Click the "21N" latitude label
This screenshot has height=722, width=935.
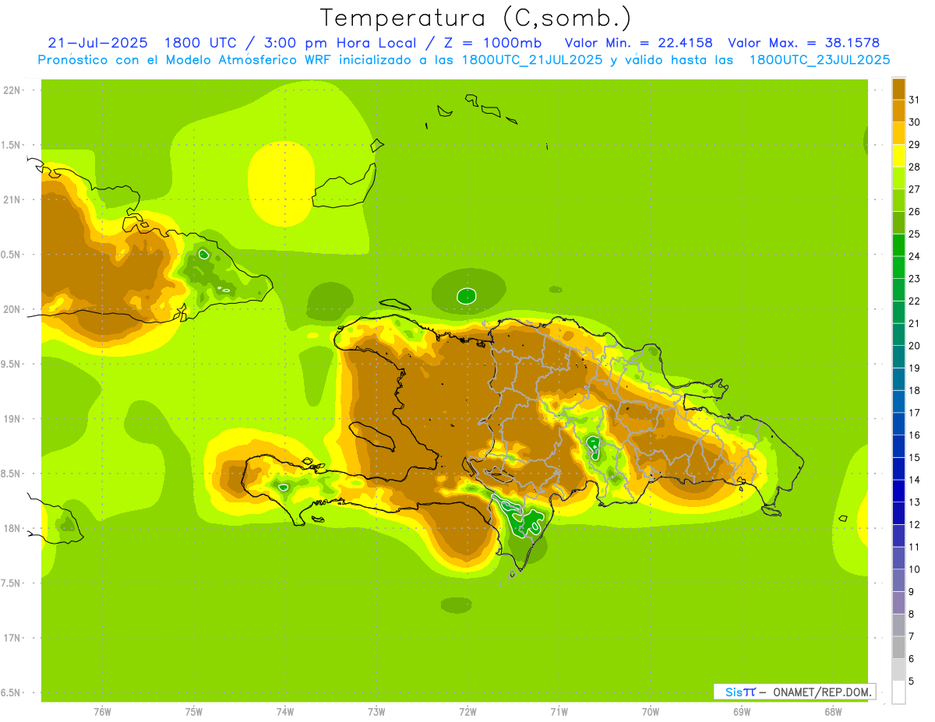pos(12,200)
